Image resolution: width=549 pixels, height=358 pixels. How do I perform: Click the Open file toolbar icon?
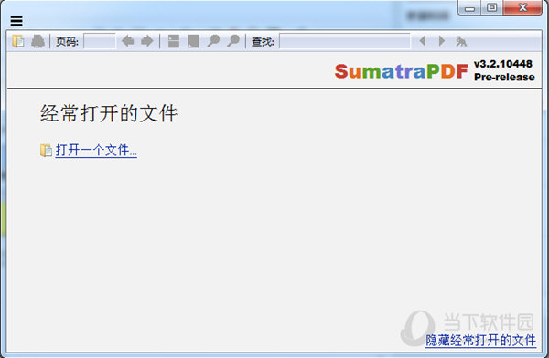18,41
